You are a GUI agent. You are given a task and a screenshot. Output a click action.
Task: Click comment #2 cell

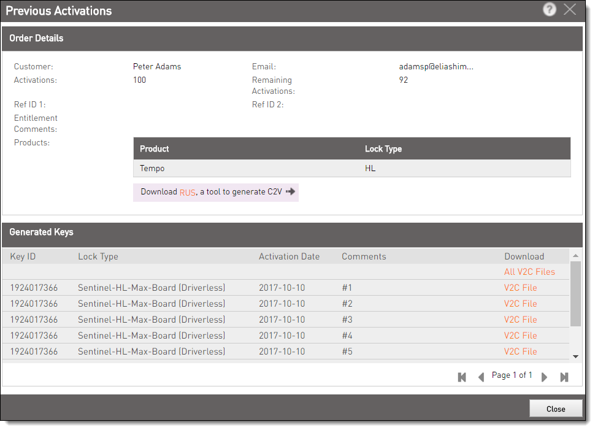coord(347,304)
